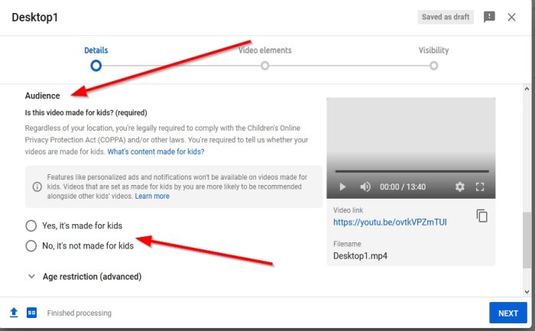This screenshot has width=535, height=331.
Task: Switch to Video elements step
Action: click(x=264, y=50)
